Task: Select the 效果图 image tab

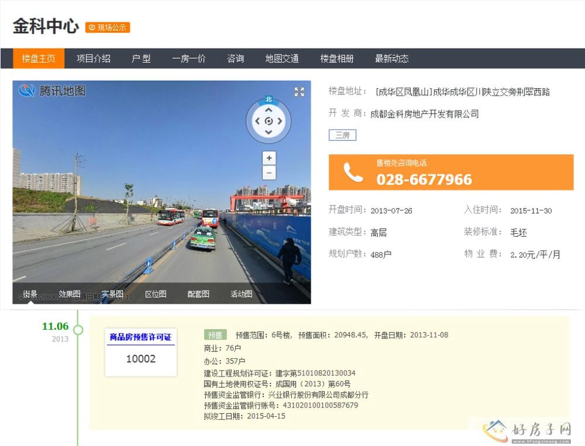Action: (x=70, y=294)
